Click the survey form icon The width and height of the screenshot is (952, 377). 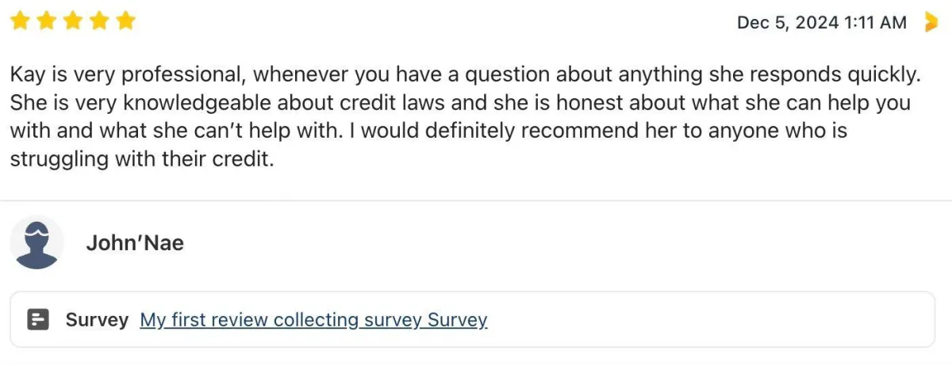coord(38,320)
